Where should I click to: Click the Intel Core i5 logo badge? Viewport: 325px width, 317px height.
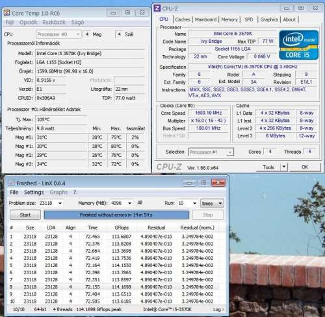(x=298, y=45)
